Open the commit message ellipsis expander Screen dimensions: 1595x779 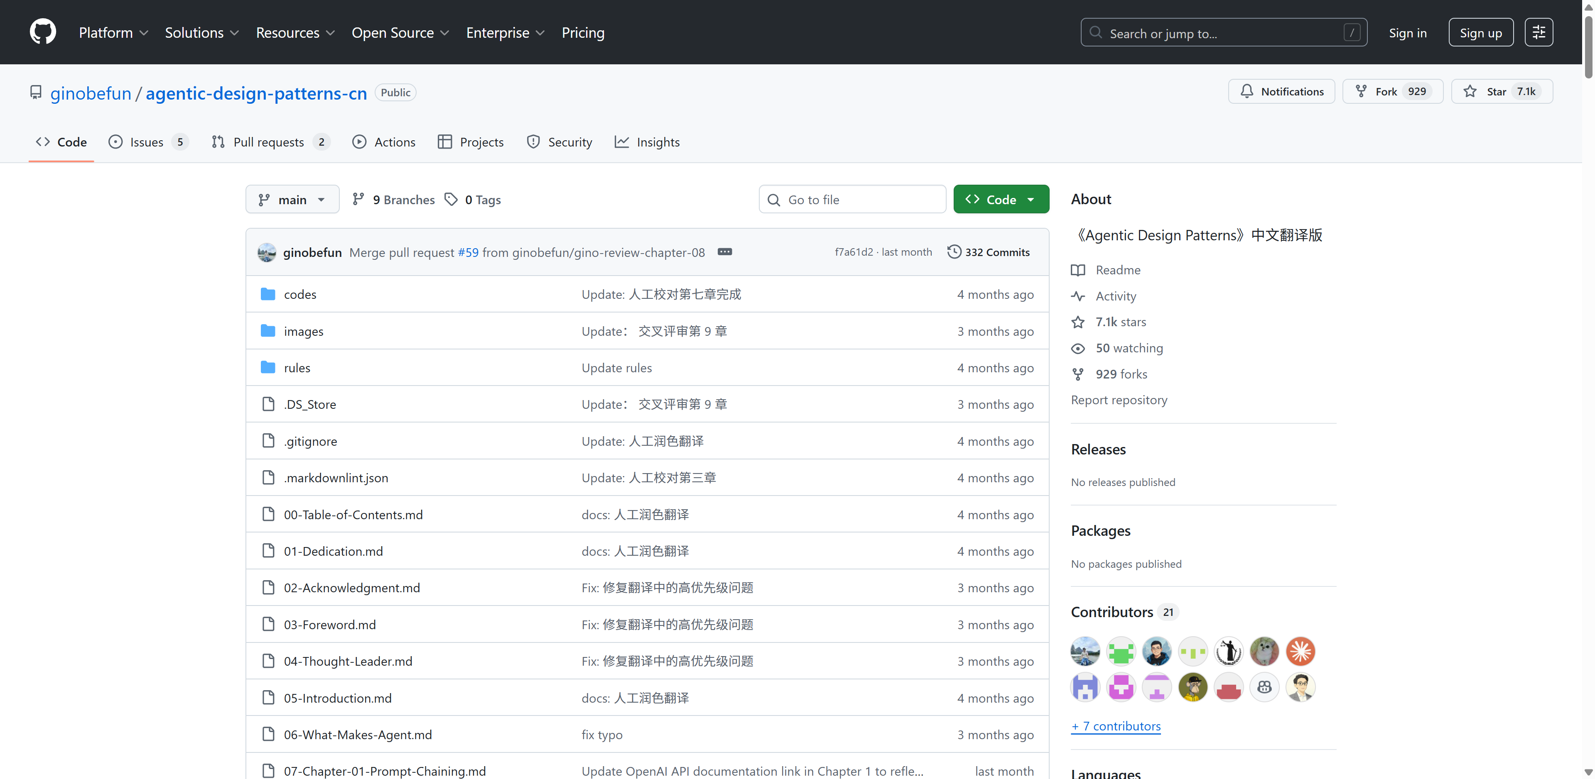click(724, 252)
